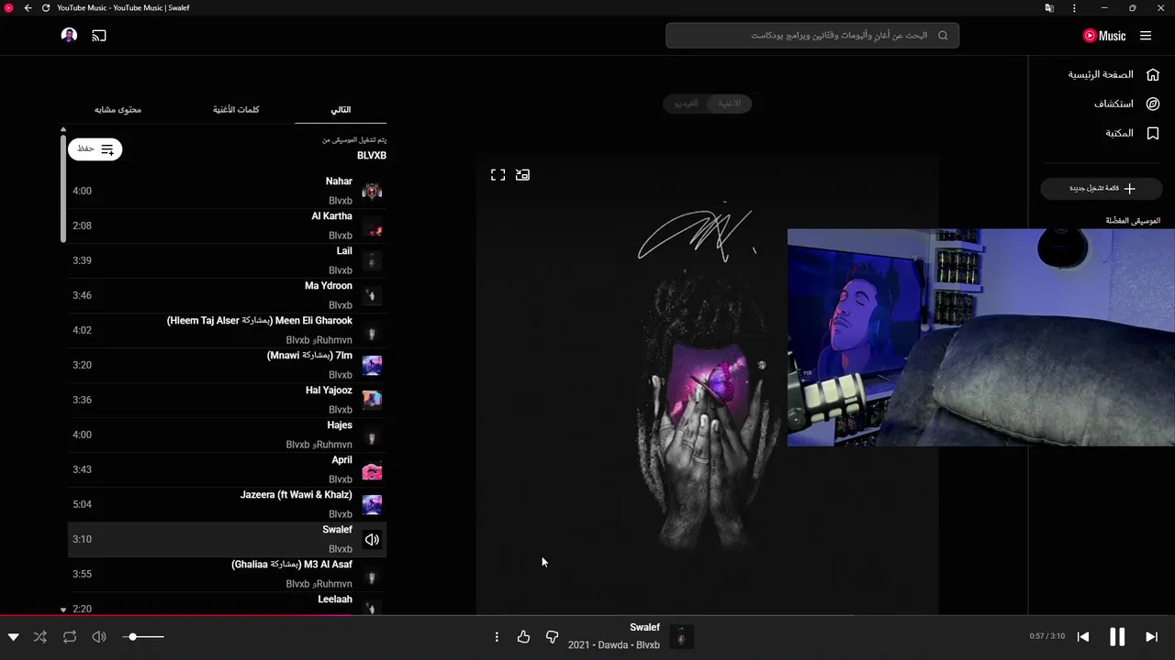The height and width of the screenshot is (660, 1175).
Task: Click the queue scroll-up arrow
Action: (x=63, y=130)
